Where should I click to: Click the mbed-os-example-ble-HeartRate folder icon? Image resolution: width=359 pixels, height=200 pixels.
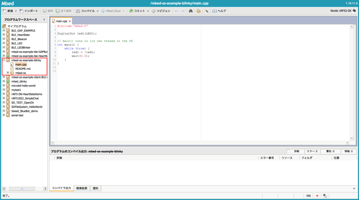pyautogui.click(x=8, y=56)
